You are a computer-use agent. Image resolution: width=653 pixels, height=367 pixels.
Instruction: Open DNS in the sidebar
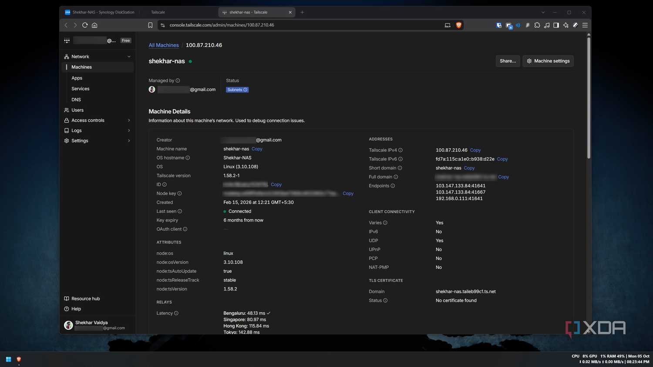tap(76, 100)
